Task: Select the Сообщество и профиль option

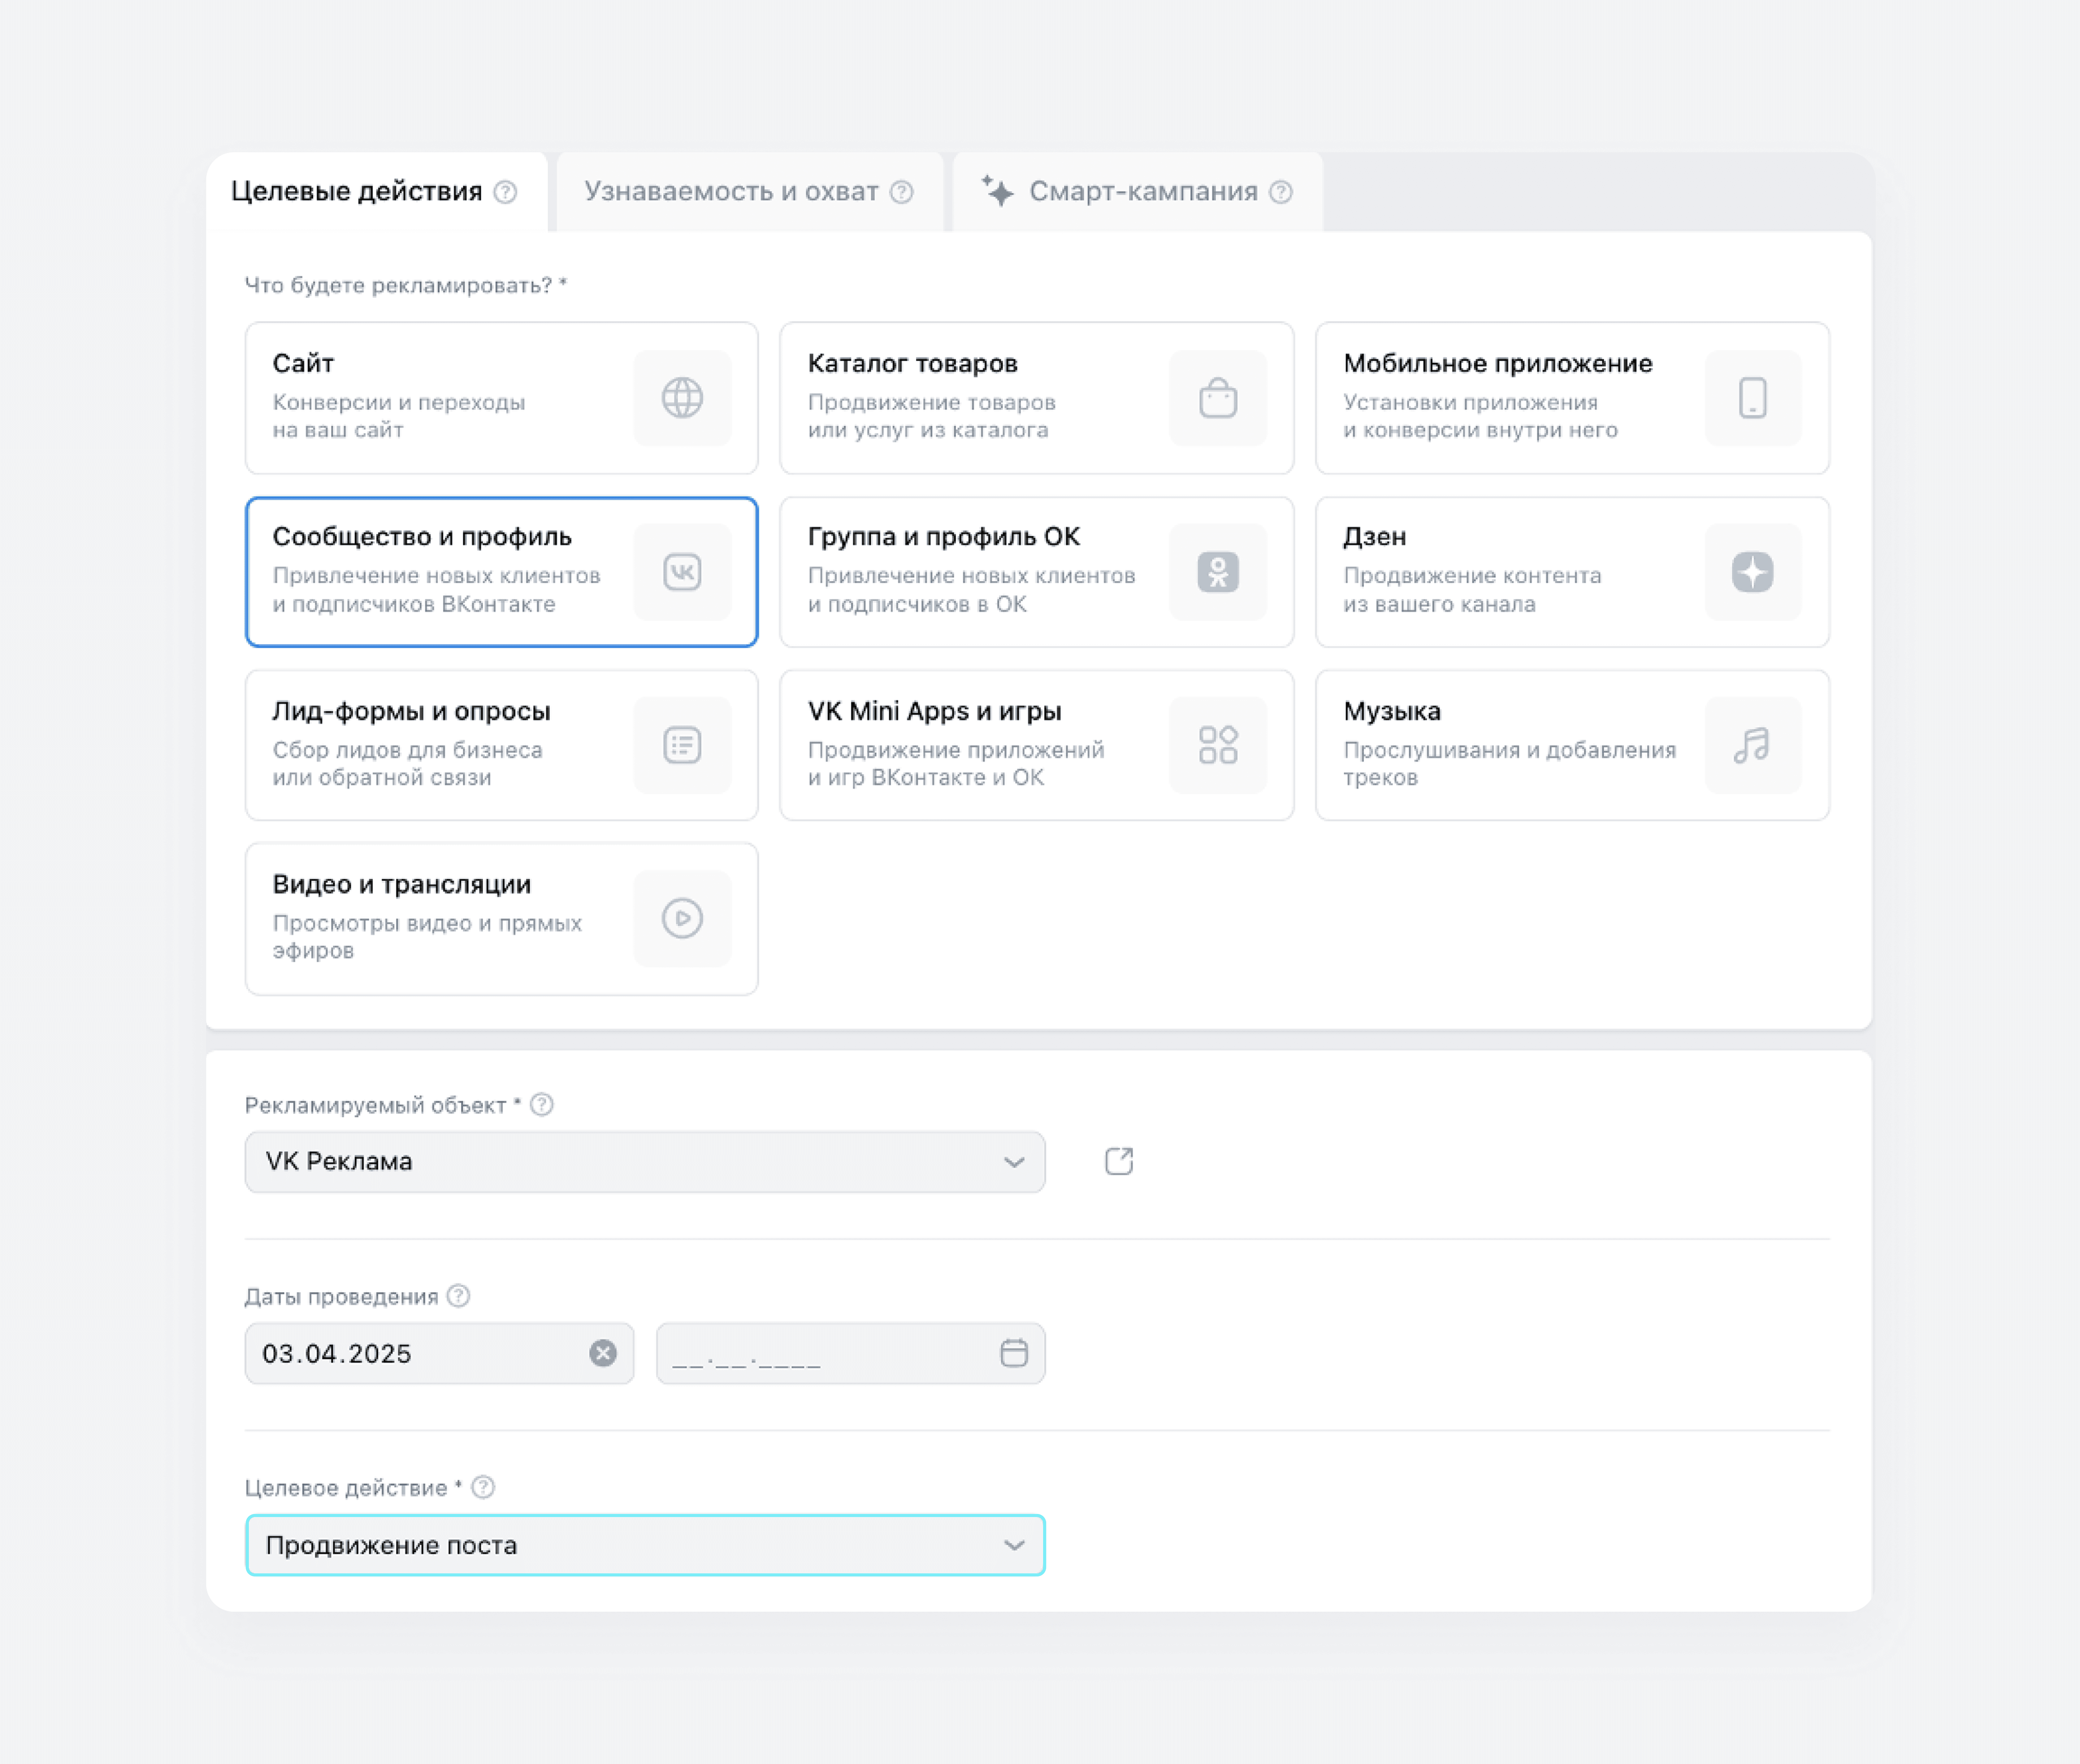Action: coord(502,572)
